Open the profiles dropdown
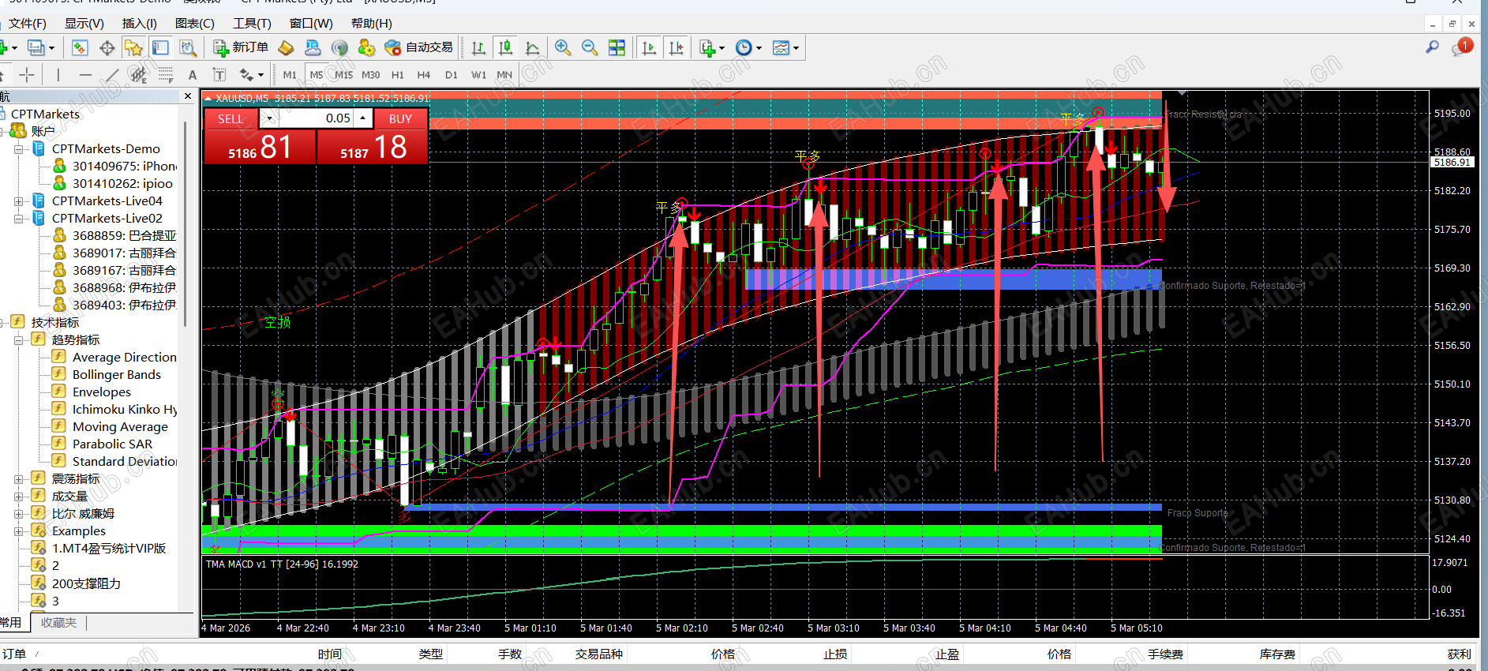Viewport: 1488px width, 671px height. tap(41, 48)
